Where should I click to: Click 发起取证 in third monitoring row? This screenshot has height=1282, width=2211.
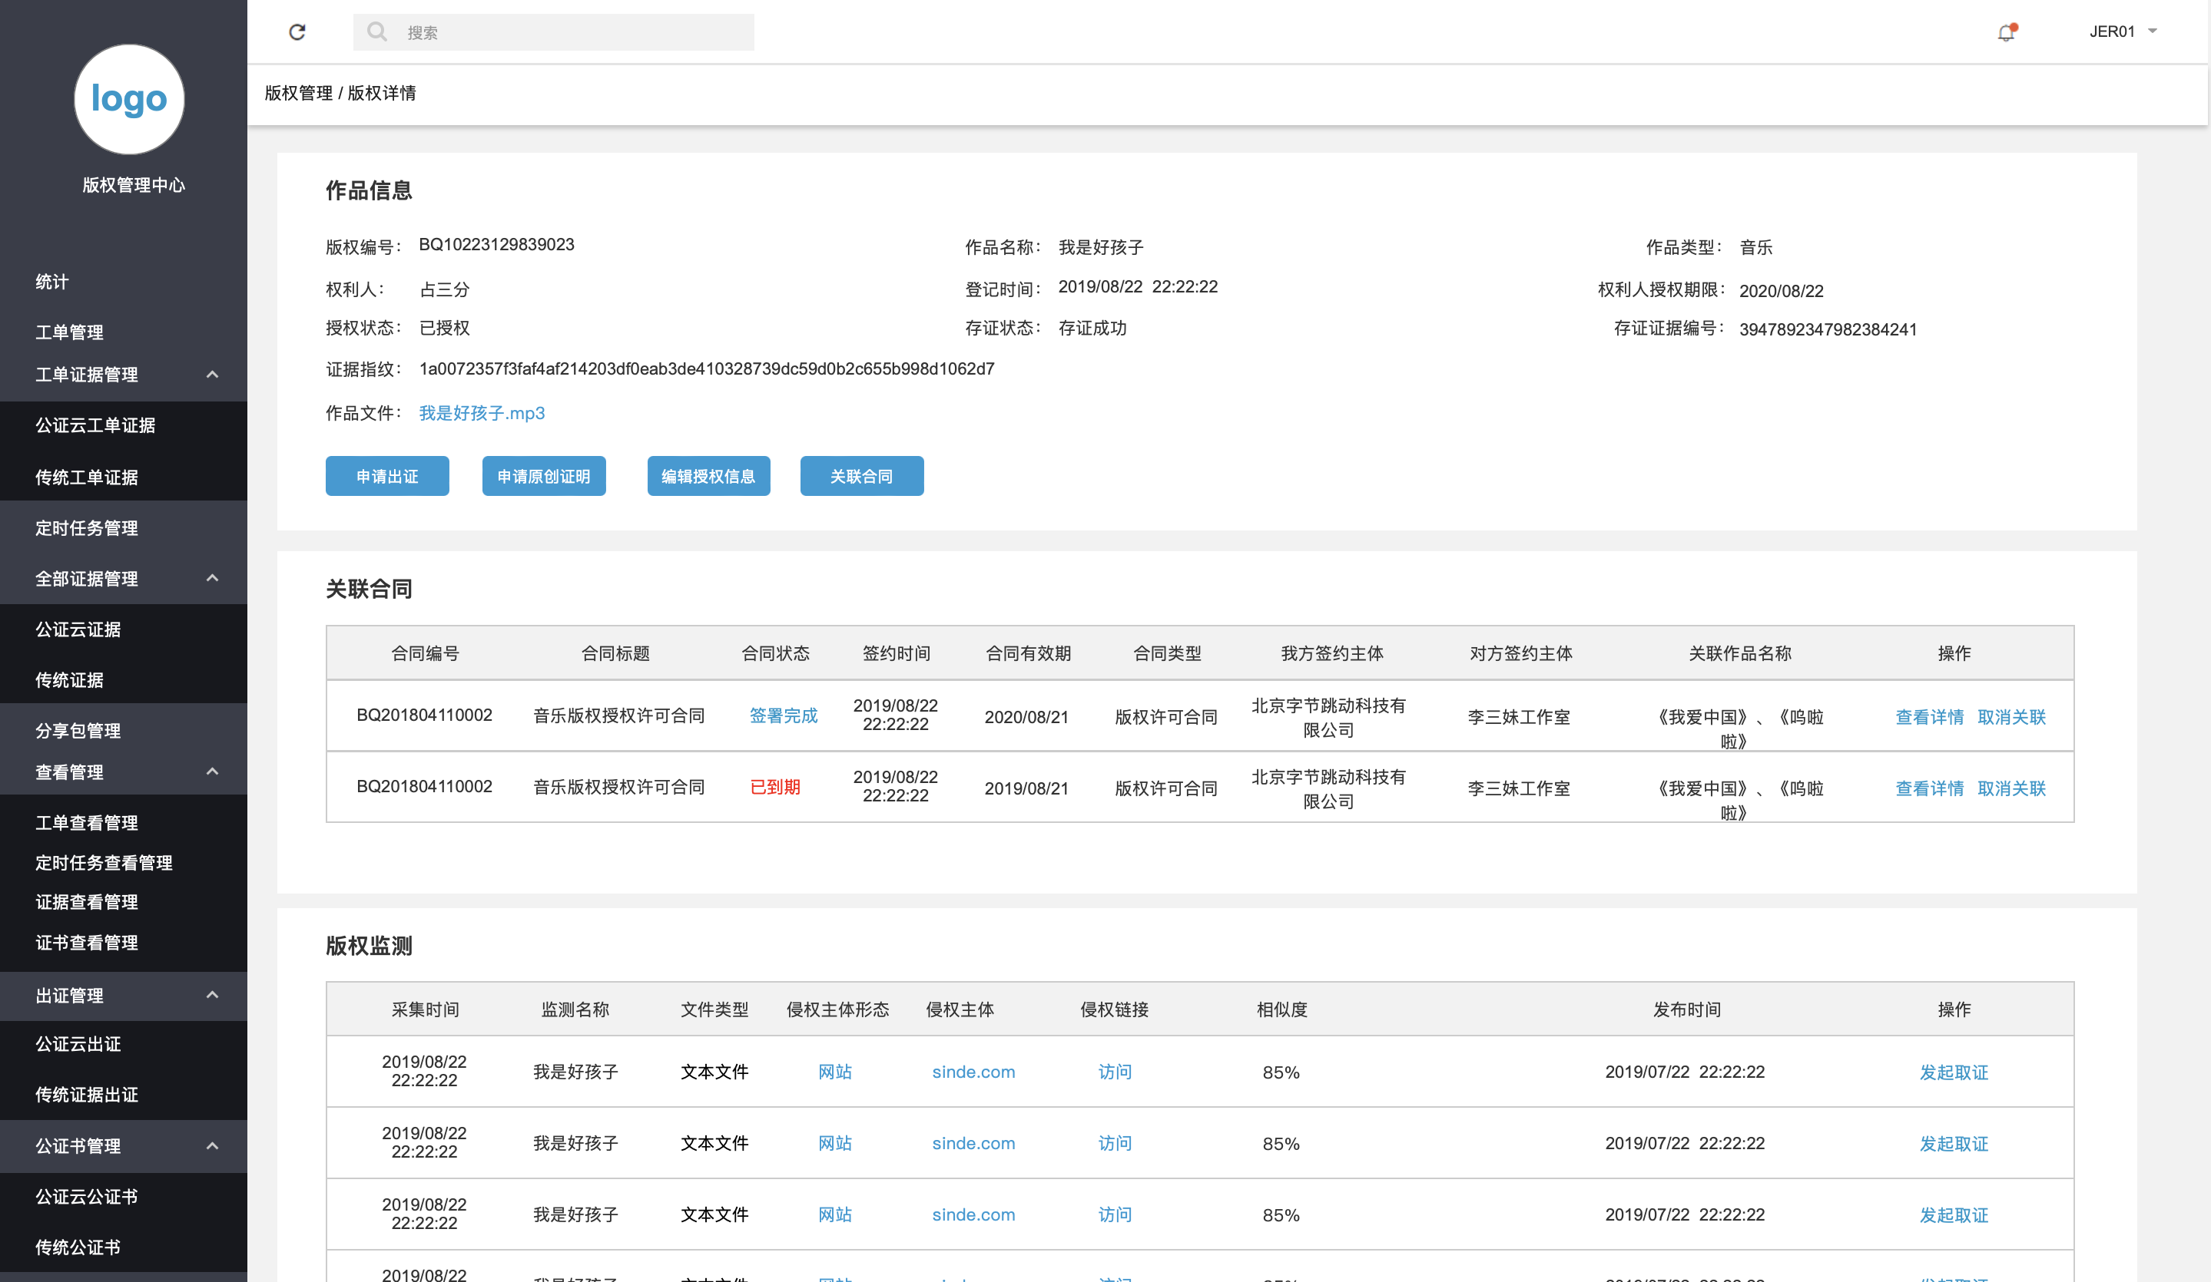[x=1953, y=1215]
